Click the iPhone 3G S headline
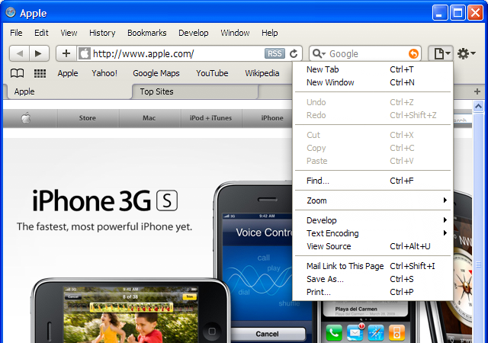Screen dimensions: 488x343 click(x=105, y=200)
